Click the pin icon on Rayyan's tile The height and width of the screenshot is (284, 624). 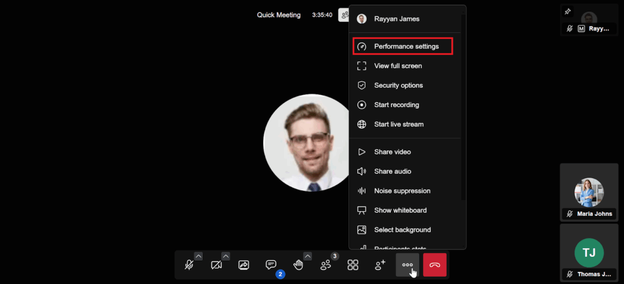568,12
